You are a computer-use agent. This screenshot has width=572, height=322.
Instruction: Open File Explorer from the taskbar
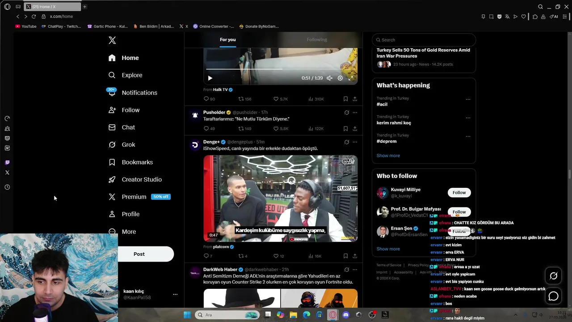(293, 315)
